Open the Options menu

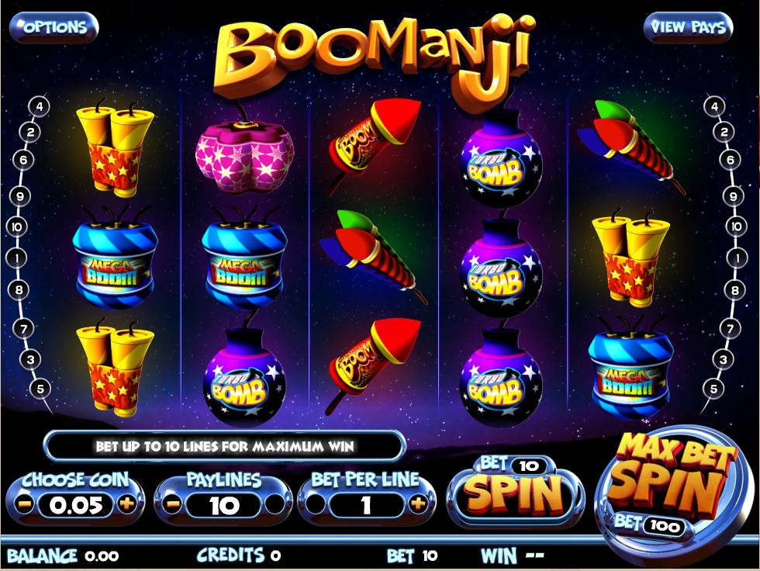(54, 27)
